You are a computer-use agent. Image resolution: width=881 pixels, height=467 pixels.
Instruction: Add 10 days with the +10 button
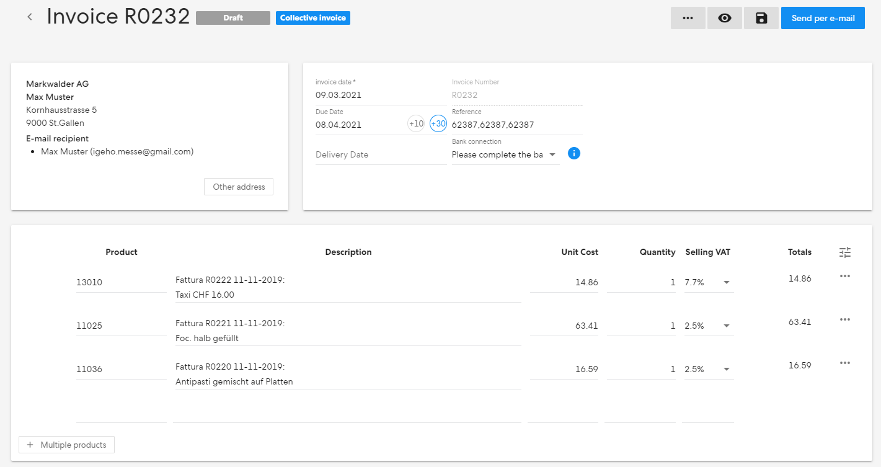click(416, 123)
